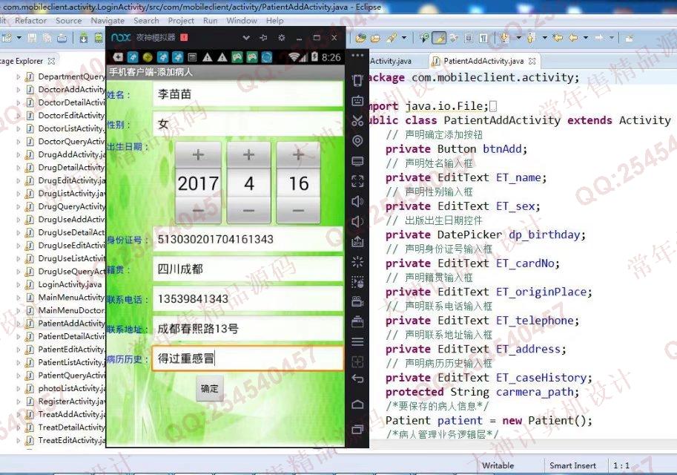
Task: Click the Next Annotation down-arrow icon
Action: 504,38
